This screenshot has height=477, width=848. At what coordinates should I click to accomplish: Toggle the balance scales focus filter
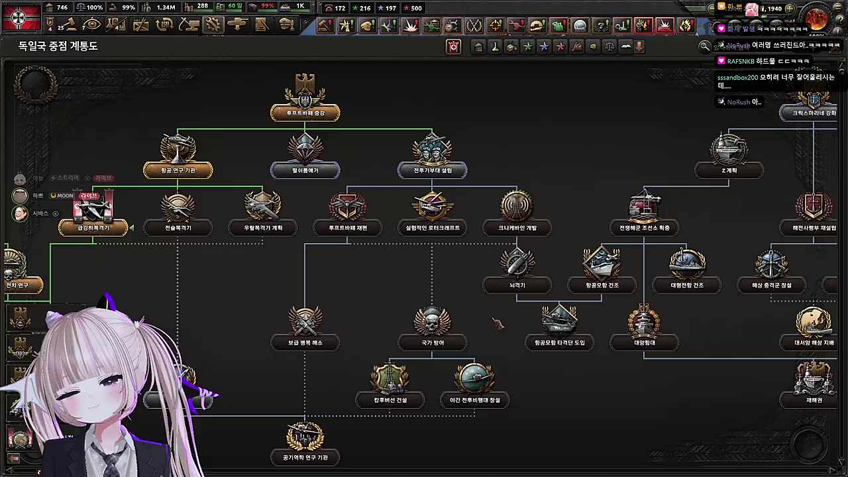[609, 46]
